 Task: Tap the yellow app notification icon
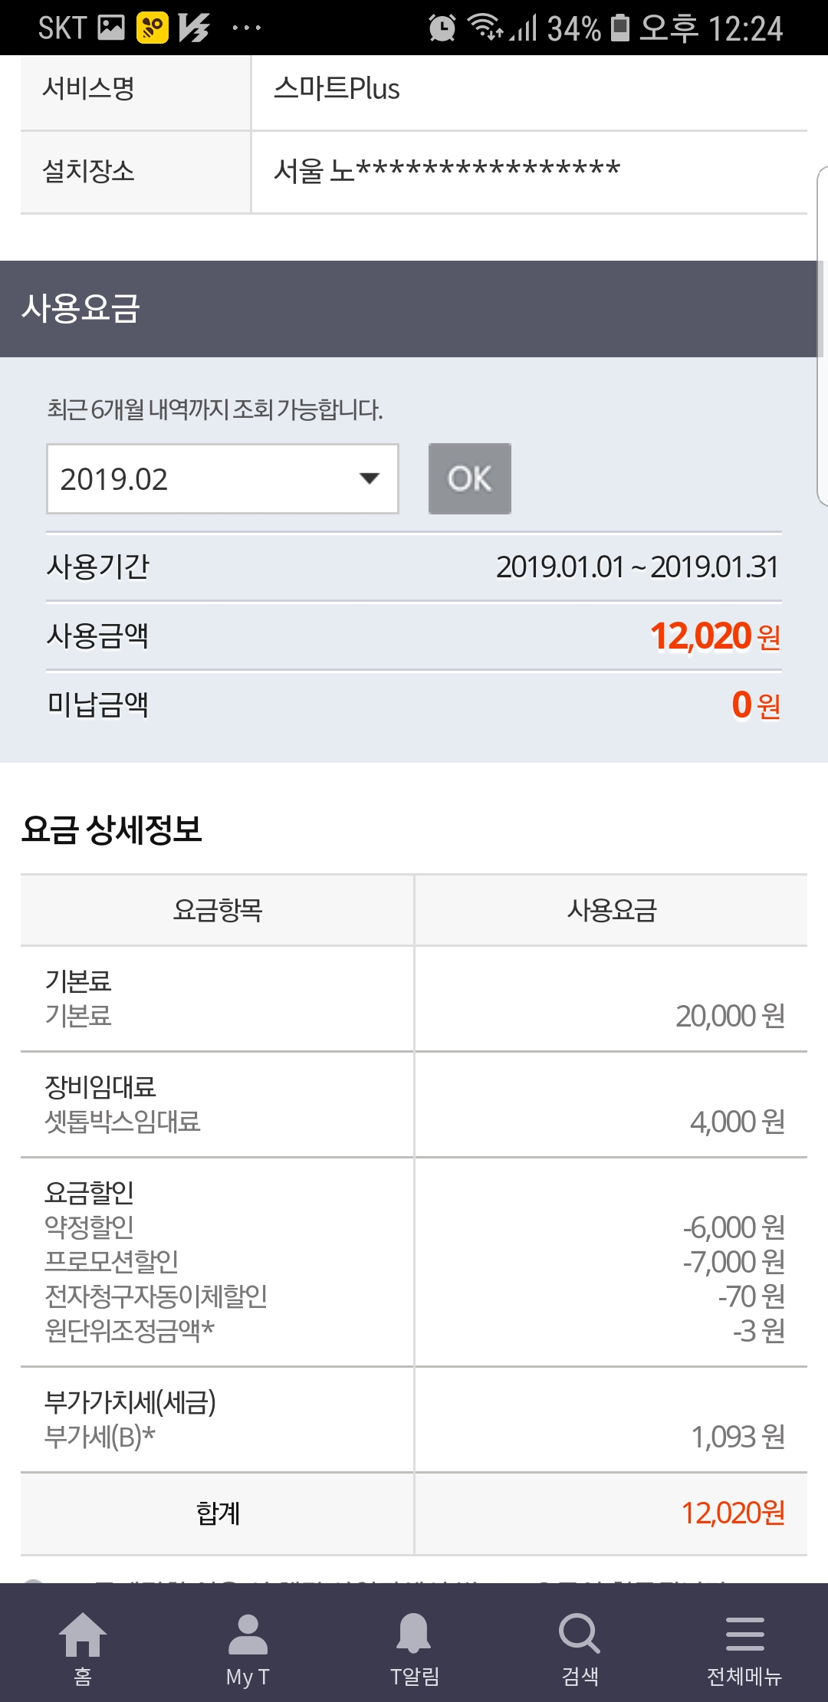coord(152,28)
